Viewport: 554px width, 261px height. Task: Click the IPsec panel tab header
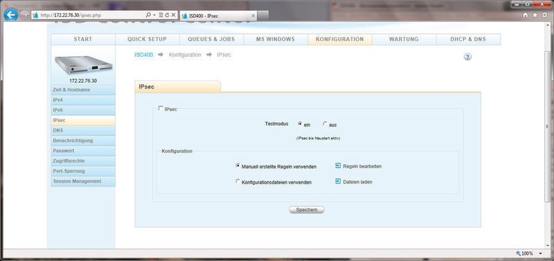178,87
